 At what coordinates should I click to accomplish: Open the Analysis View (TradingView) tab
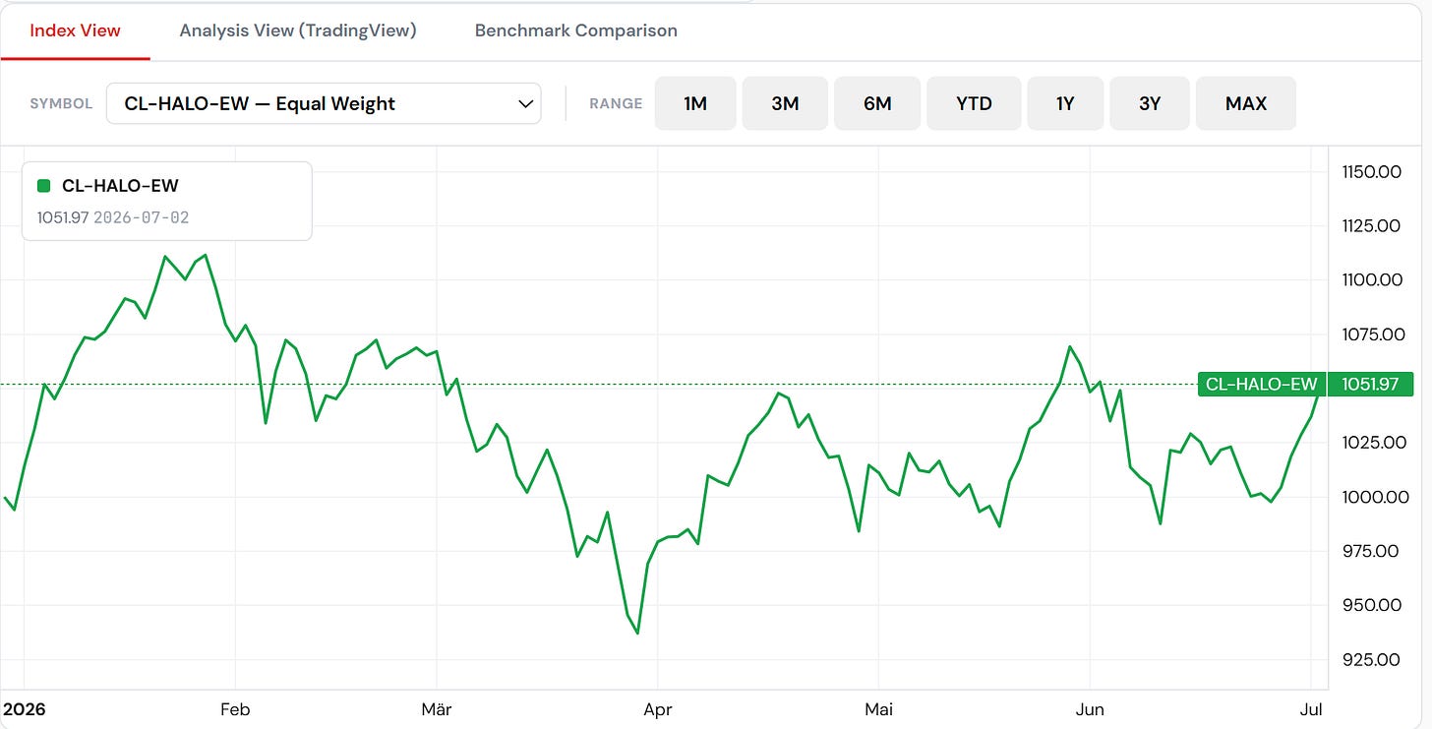coord(298,30)
